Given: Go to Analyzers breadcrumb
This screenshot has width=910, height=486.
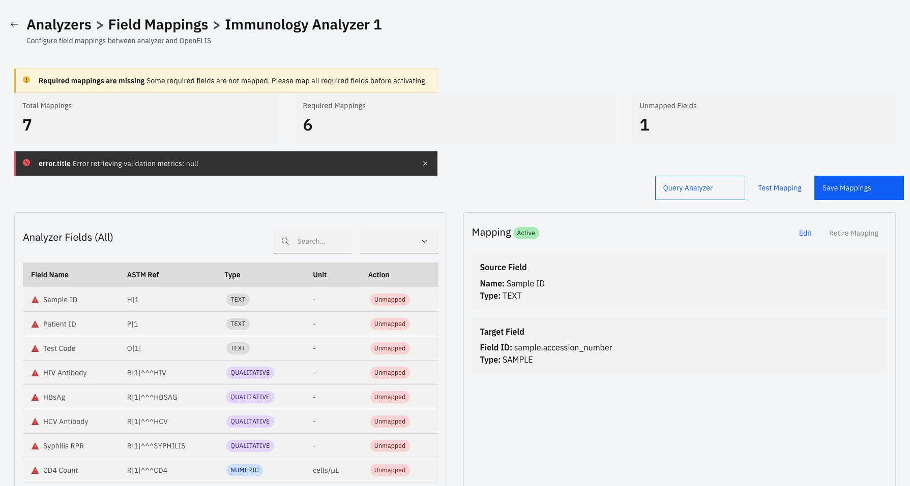Looking at the screenshot, I should pyautogui.click(x=59, y=24).
